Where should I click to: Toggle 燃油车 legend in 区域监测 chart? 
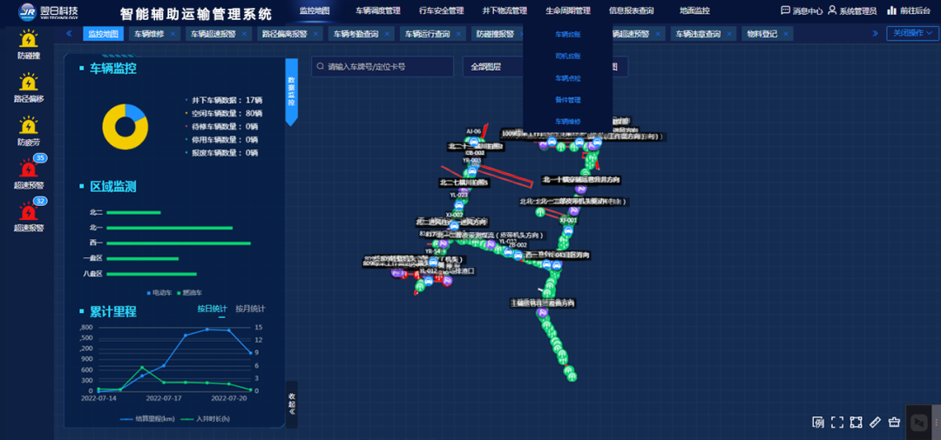click(x=190, y=293)
